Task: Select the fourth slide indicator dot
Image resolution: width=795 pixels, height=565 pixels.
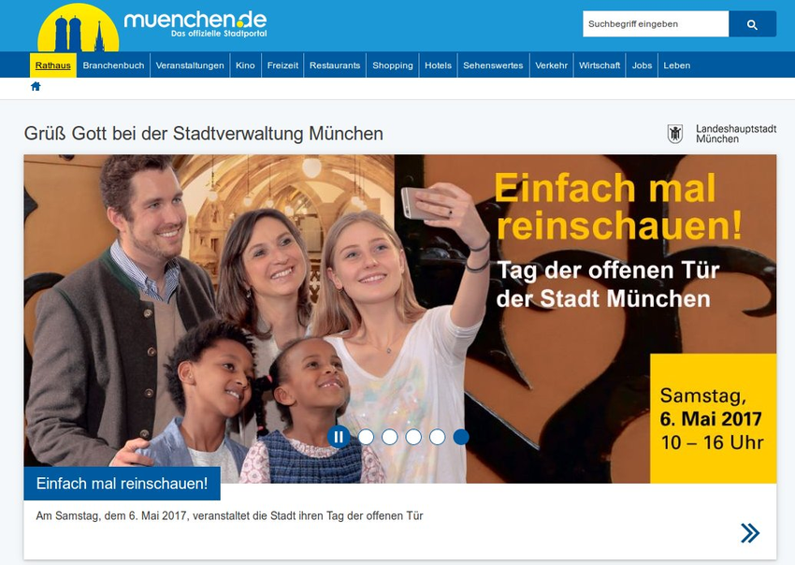Action: (437, 437)
